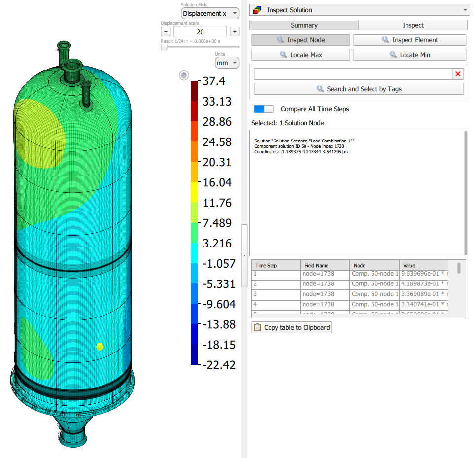Toggle the Compare All Time Steps switch

tap(264, 109)
